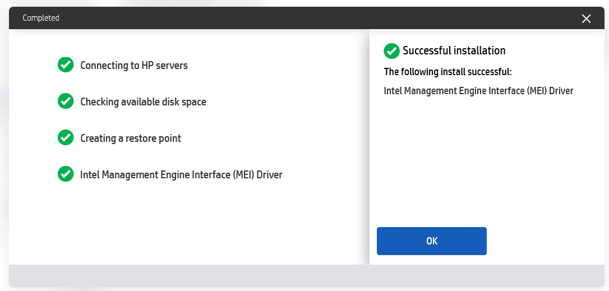Click 'The following install successful:' text
Image resolution: width=609 pixels, height=291 pixels.
click(x=447, y=72)
